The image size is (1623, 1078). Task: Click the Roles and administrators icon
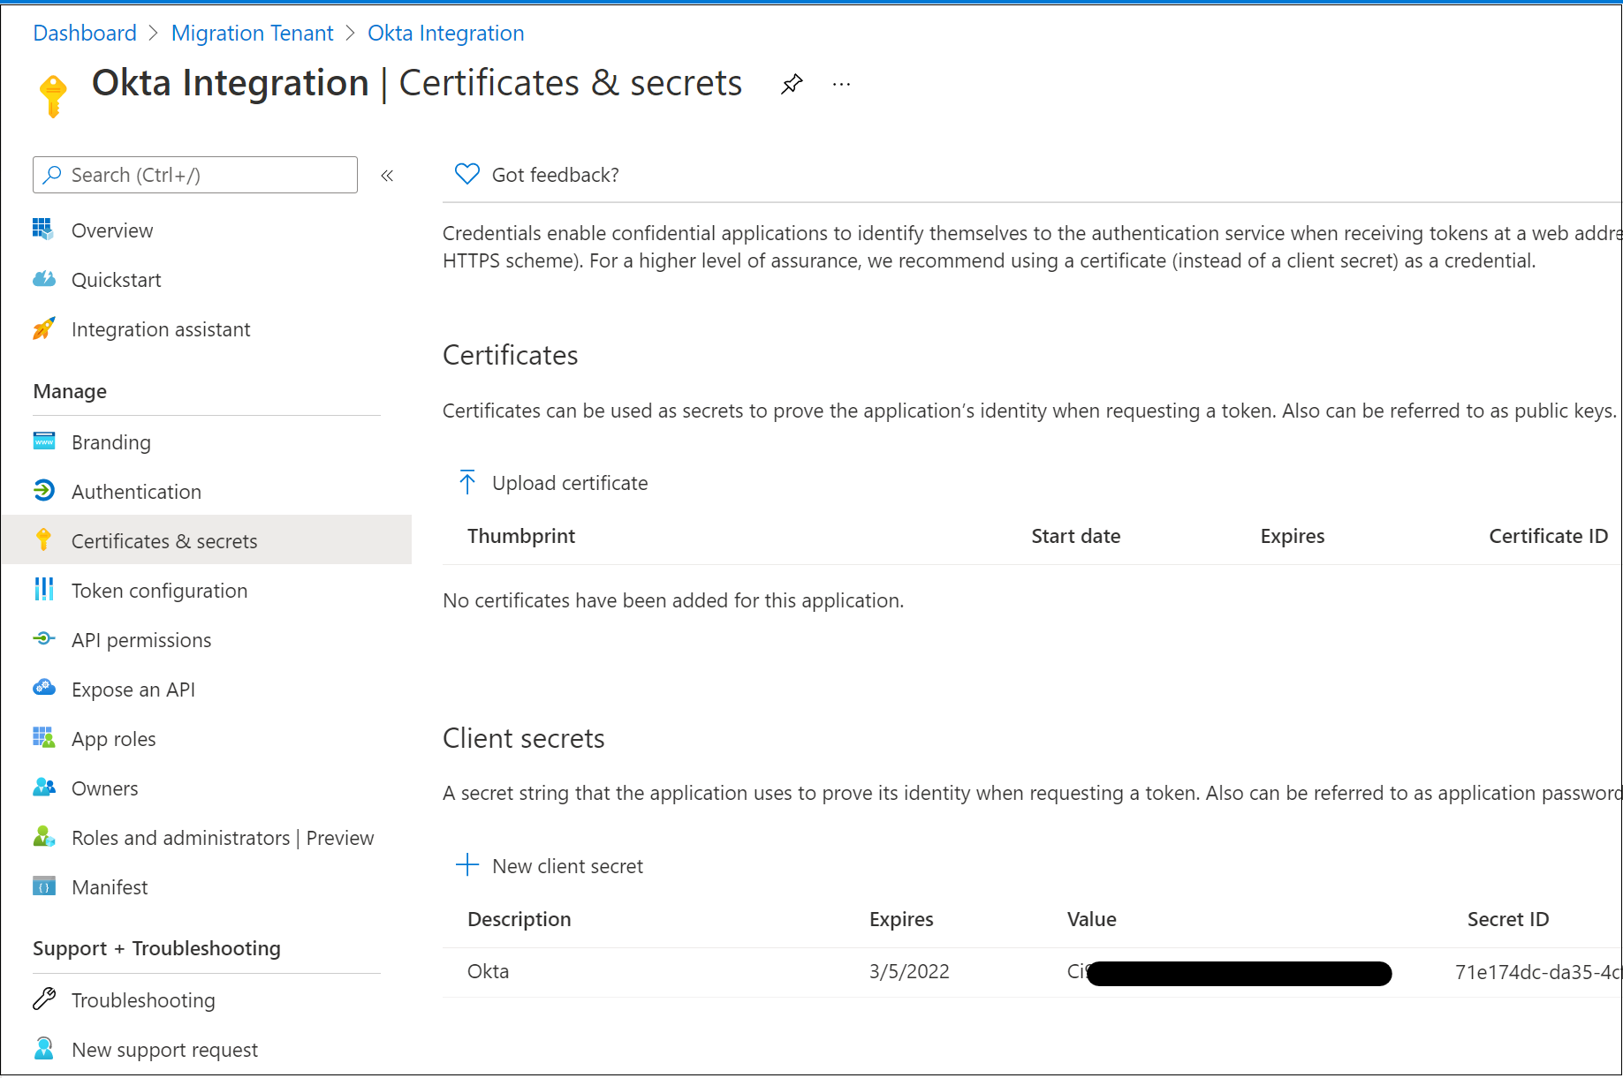(x=43, y=836)
